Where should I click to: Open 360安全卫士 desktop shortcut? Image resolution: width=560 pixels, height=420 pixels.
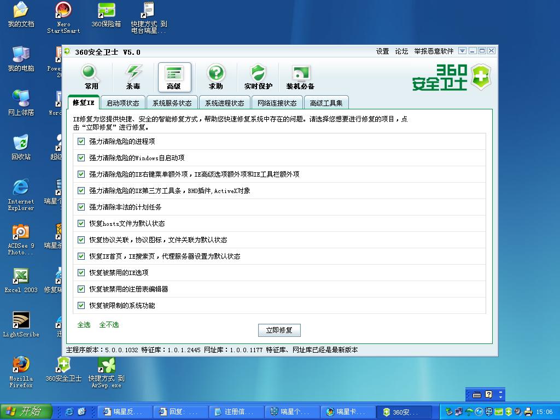(x=63, y=369)
